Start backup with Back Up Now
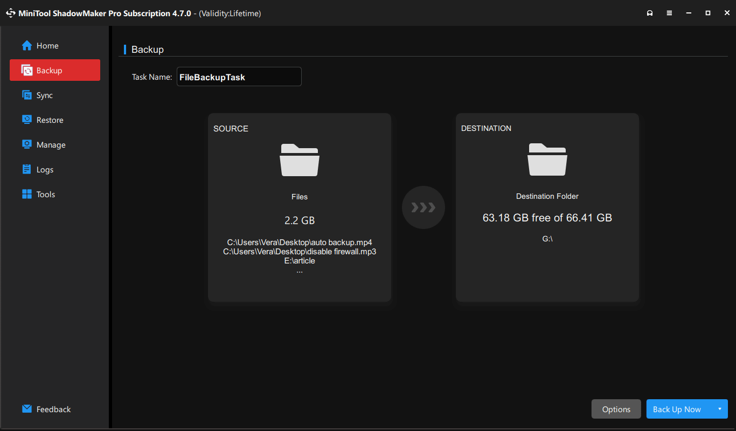The height and width of the screenshot is (431, 736). (677, 409)
